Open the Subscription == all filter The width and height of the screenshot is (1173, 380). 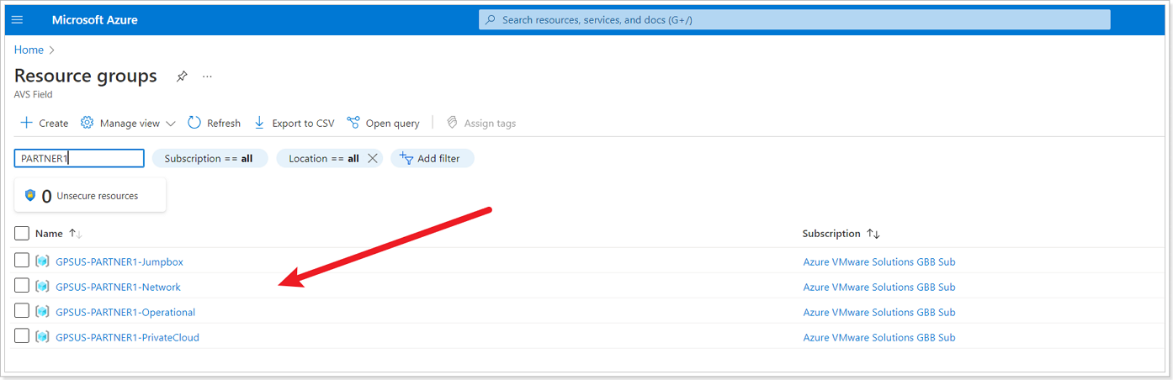point(210,158)
